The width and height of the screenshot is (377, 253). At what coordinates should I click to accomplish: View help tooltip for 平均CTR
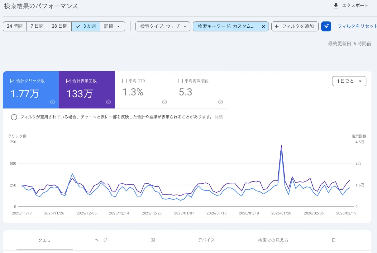click(x=165, y=102)
